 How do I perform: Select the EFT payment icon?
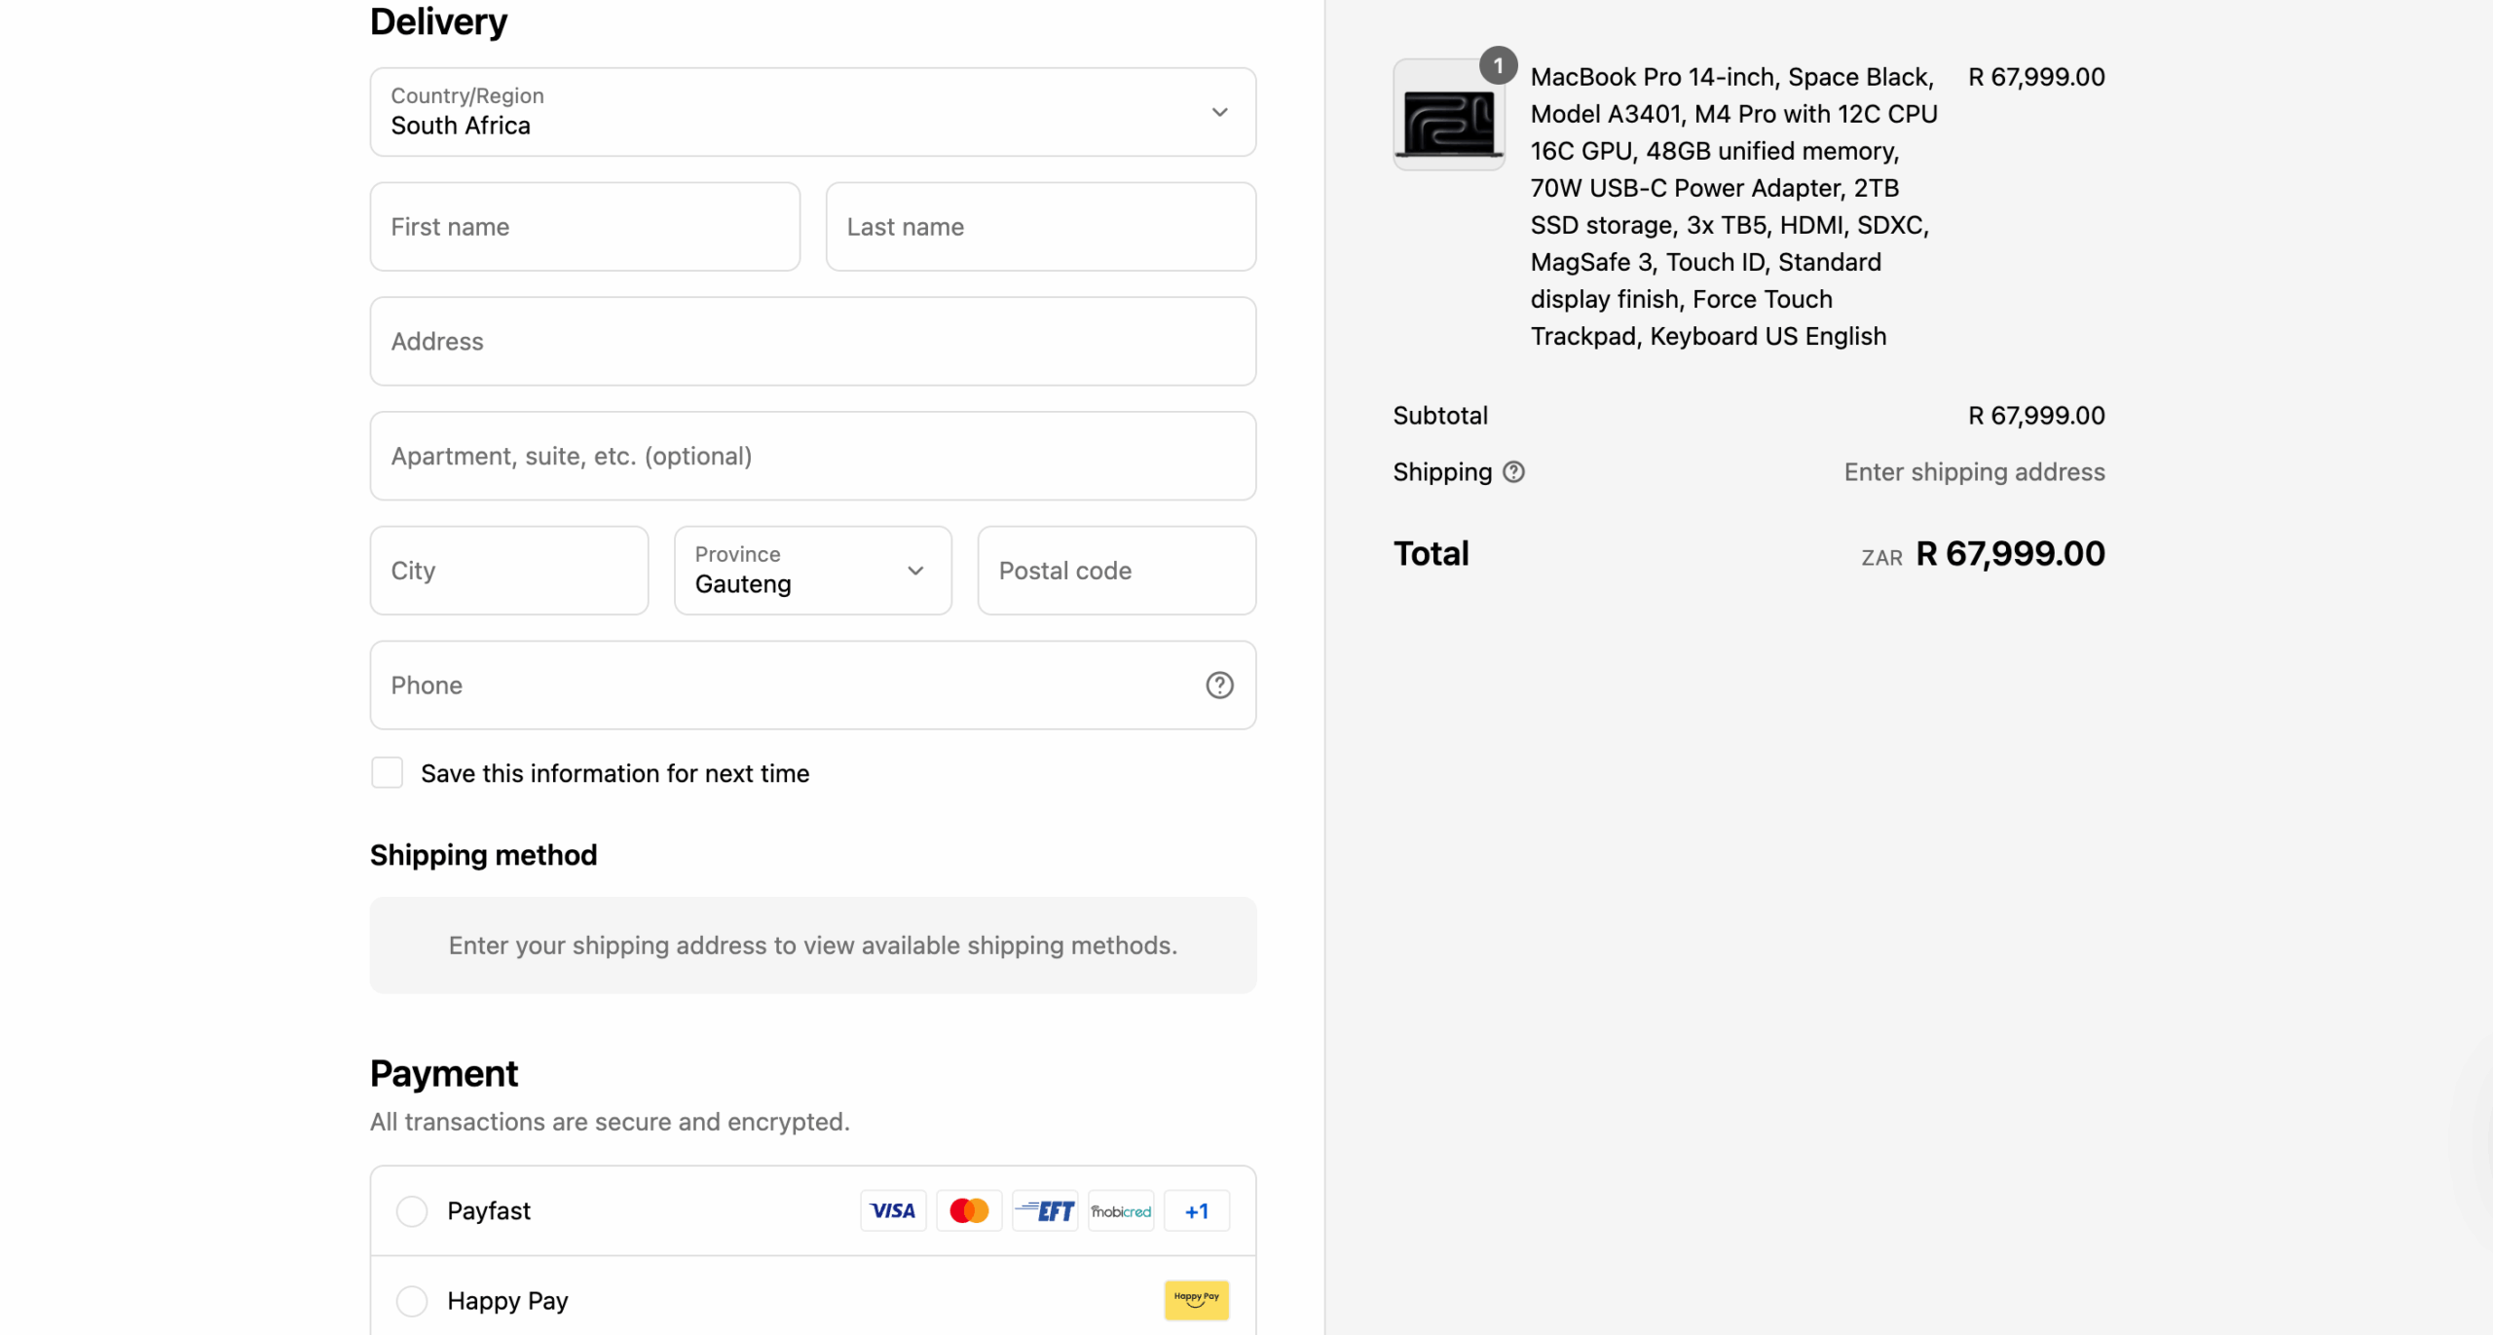tap(1045, 1211)
